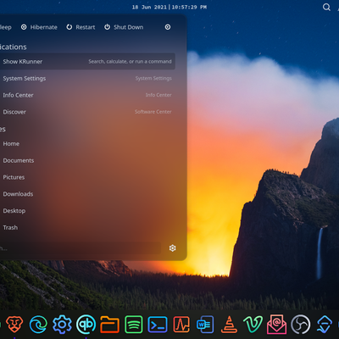The image size is (339, 339).
Task: Open Discover software center entry
Action: (x=86, y=112)
